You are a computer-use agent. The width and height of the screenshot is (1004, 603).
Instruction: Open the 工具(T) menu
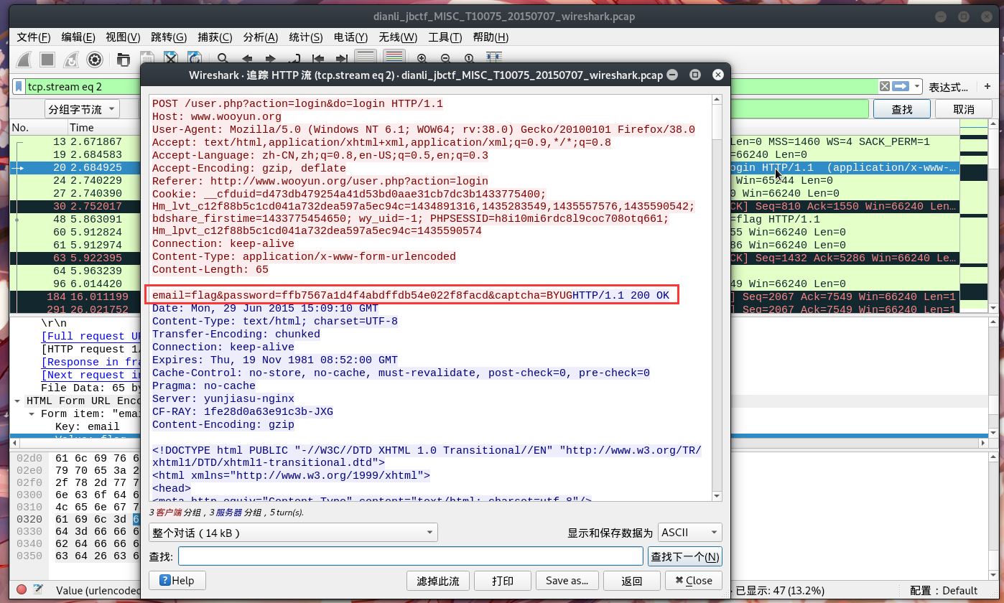(x=447, y=37)
